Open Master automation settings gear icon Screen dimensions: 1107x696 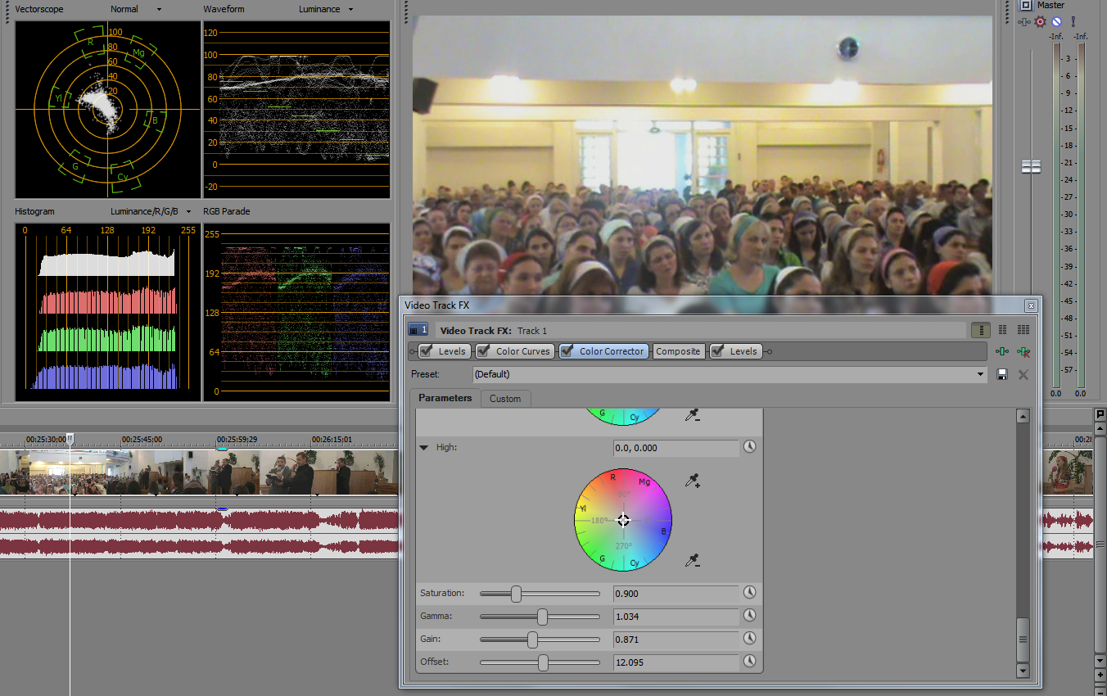(x=1041, y=22)
